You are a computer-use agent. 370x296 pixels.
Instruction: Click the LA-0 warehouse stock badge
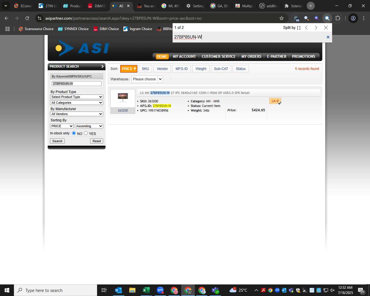[275, 101]
